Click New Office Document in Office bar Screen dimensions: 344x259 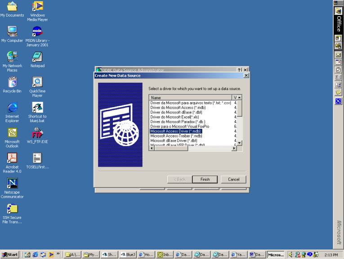point(338,38)
